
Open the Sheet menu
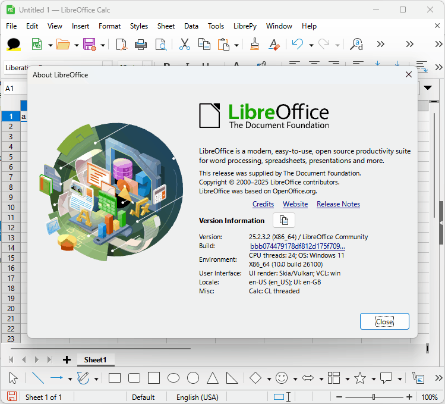166,26
